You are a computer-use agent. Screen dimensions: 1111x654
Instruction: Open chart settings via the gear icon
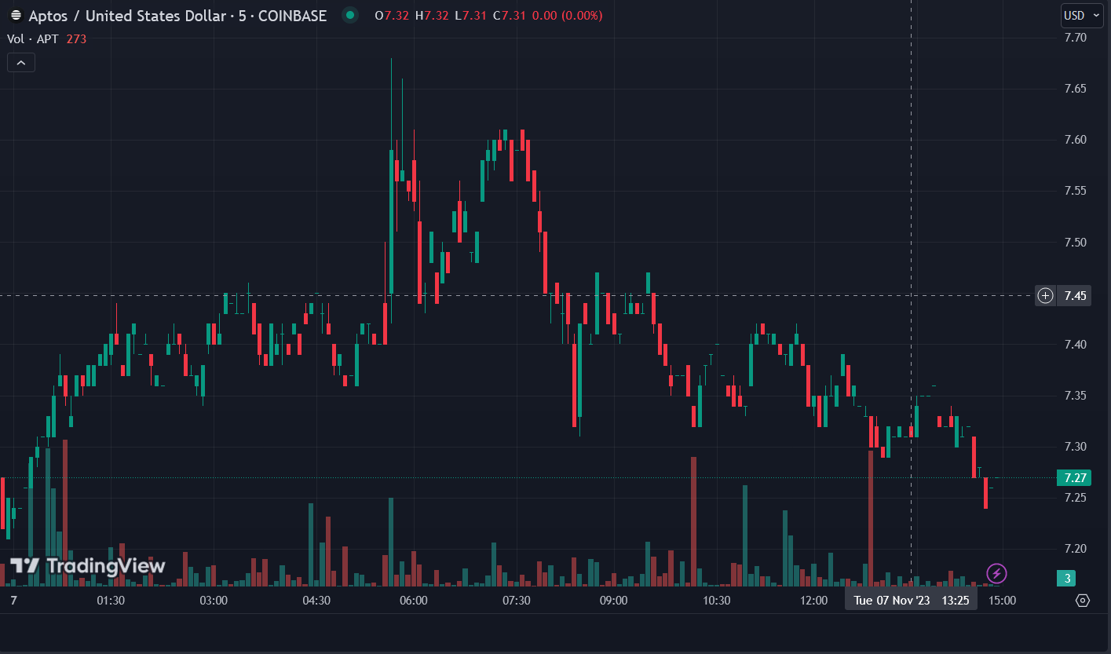coord(1083,601)
